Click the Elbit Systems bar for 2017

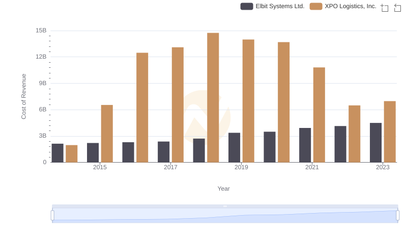point(163,152)
